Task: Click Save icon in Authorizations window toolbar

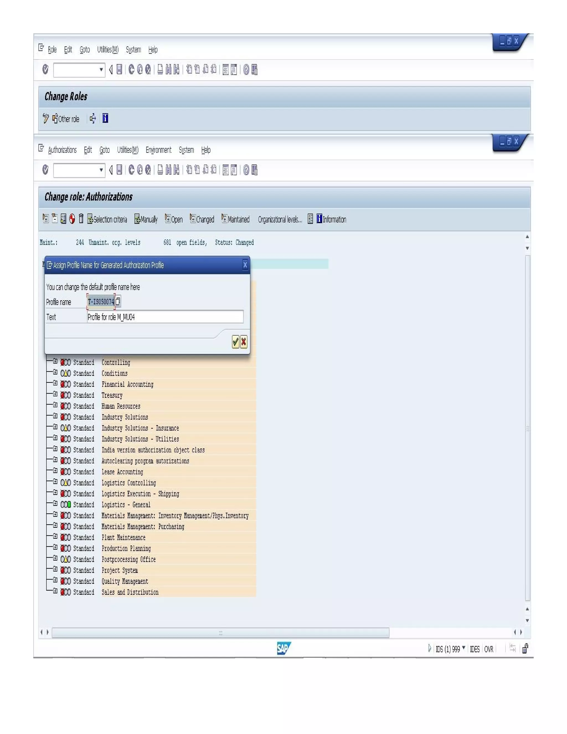Action: point(119,170)
